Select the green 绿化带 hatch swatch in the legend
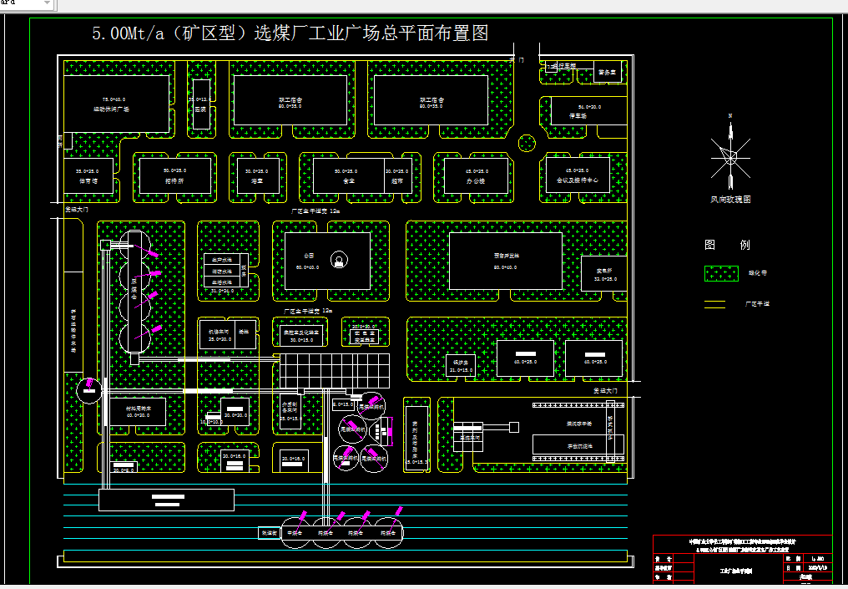 [720, 273]
